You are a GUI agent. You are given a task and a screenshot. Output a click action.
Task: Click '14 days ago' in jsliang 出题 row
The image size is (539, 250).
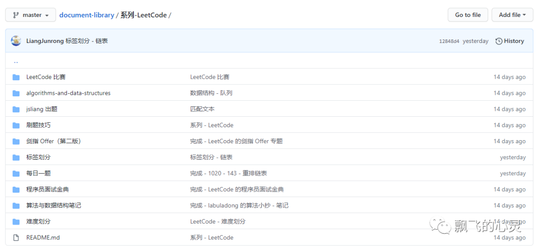click(x=510, y=109)
